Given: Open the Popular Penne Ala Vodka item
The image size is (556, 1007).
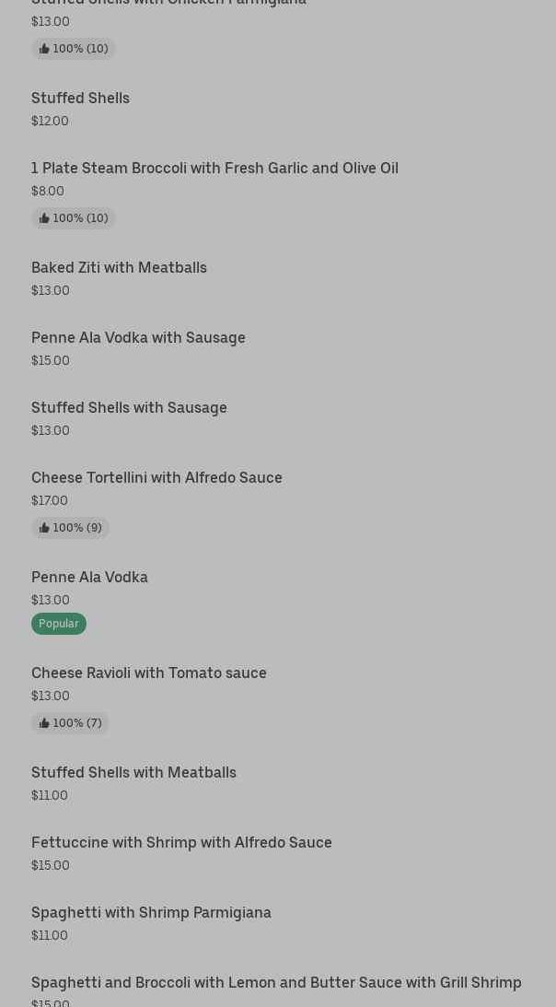Looking at the screenshot, I should pyautogui.click(x=89, y=577).
